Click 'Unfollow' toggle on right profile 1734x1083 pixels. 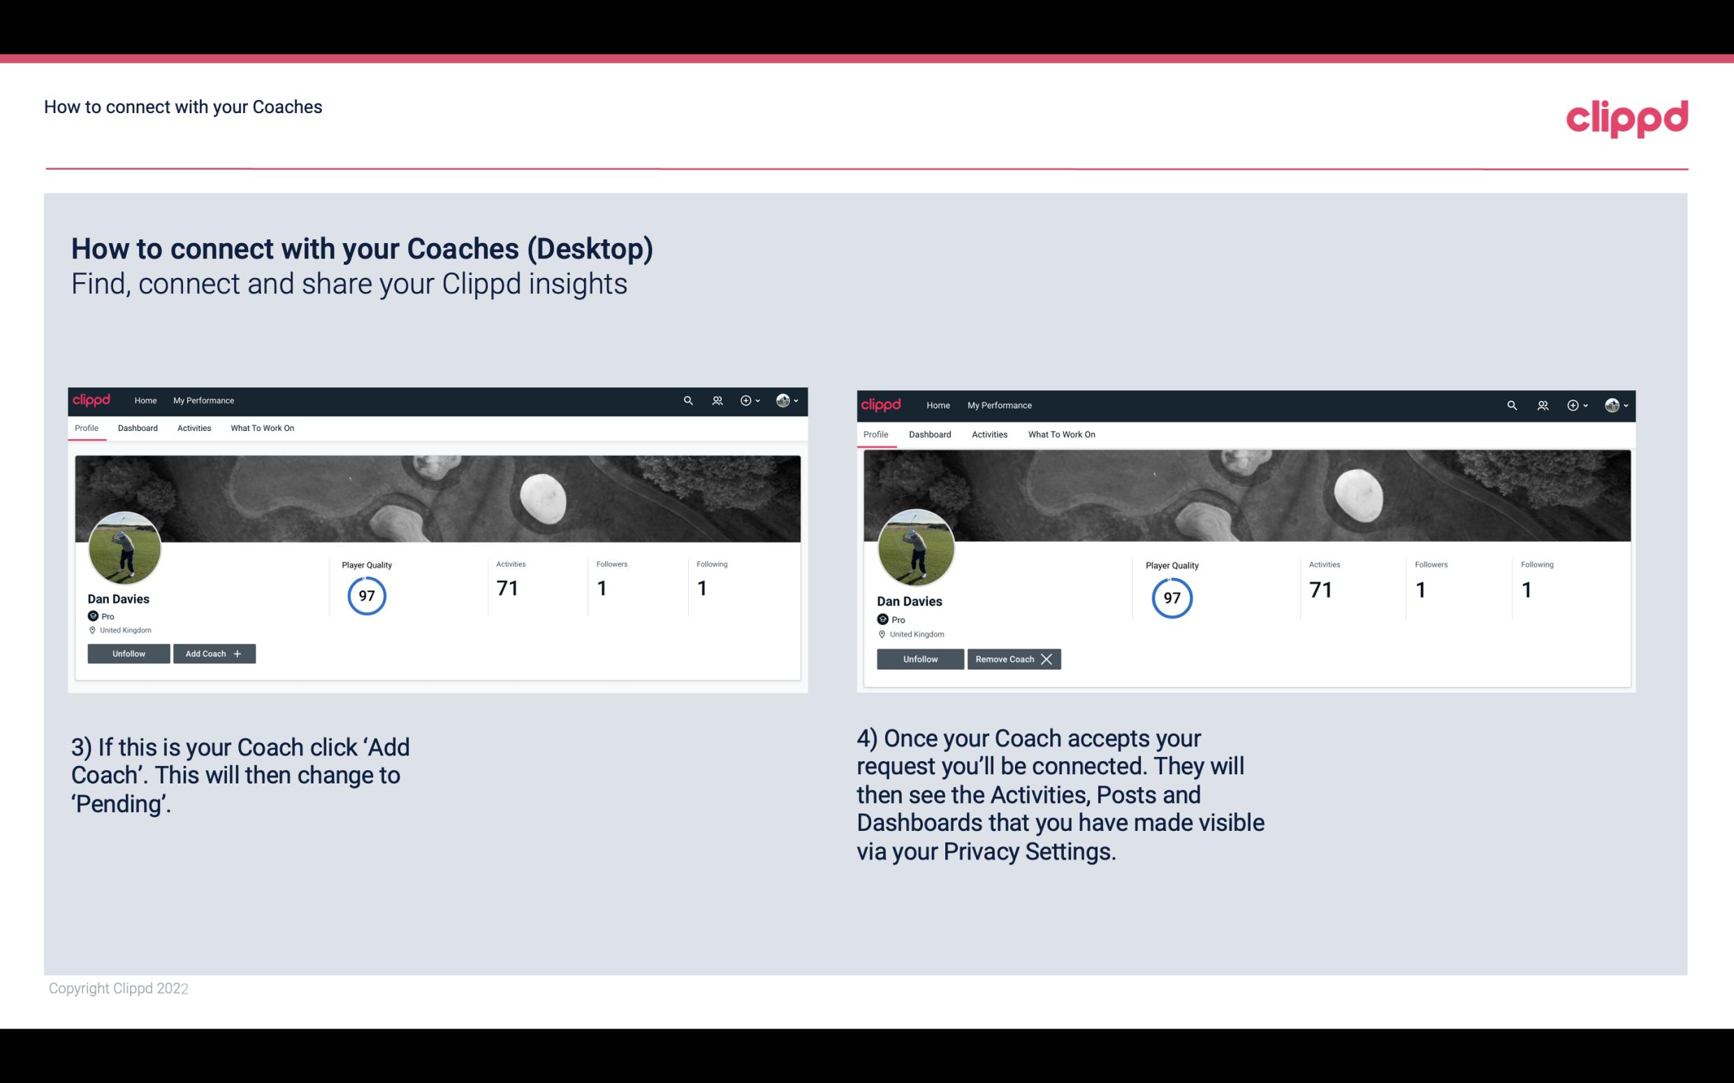(921, 658)
